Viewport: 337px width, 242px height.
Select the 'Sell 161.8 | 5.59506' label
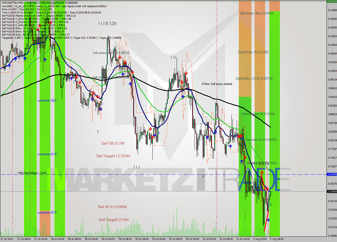coord(112,207)
